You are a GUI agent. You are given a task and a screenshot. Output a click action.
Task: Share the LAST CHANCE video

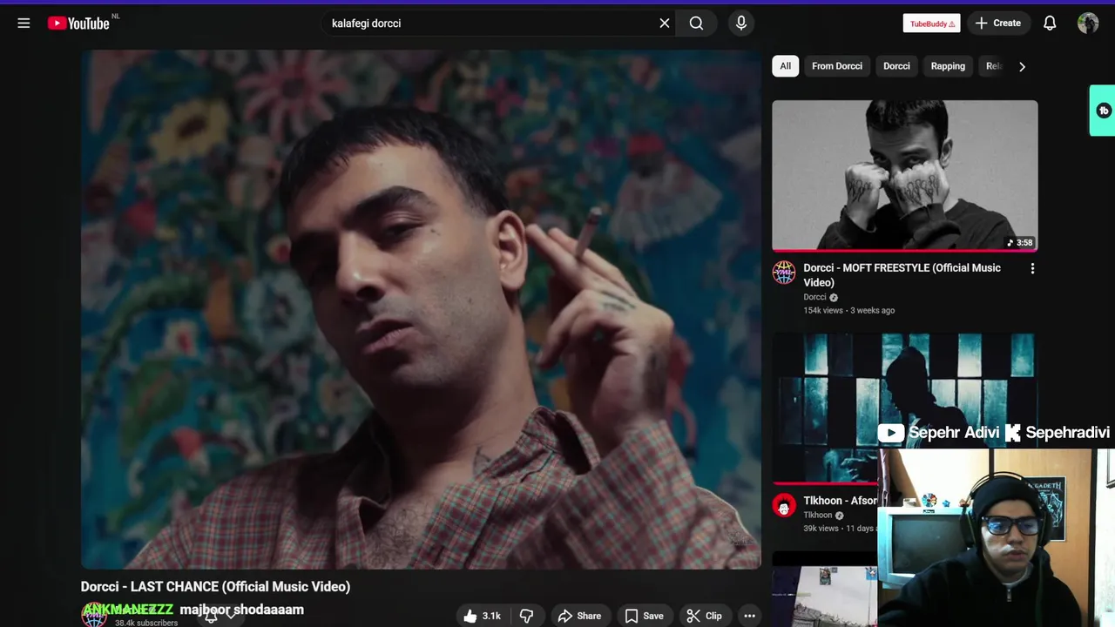tap(579, 616)
